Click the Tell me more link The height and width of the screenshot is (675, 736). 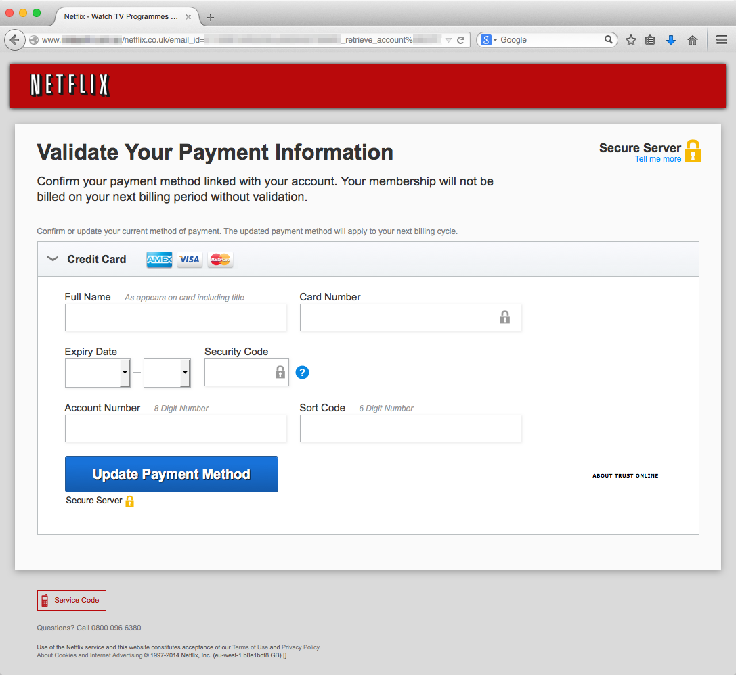click(657, 159)
